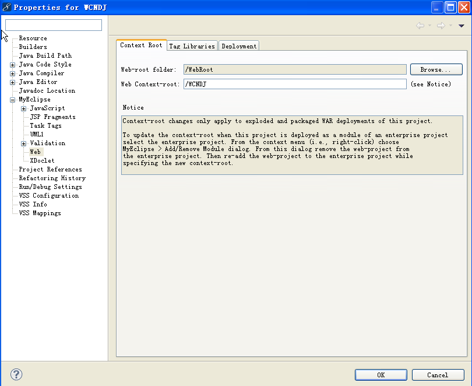Select Java Compiler item
This screenshot has height=386, width=472.
(41, 73)
